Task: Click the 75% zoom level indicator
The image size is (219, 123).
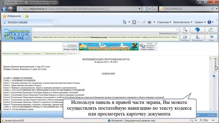Action: click(x=205, y=120)
